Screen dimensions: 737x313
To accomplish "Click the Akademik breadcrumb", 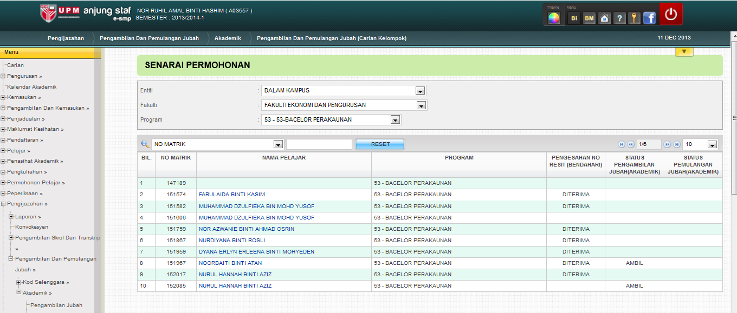I will [x=228, y=38].
